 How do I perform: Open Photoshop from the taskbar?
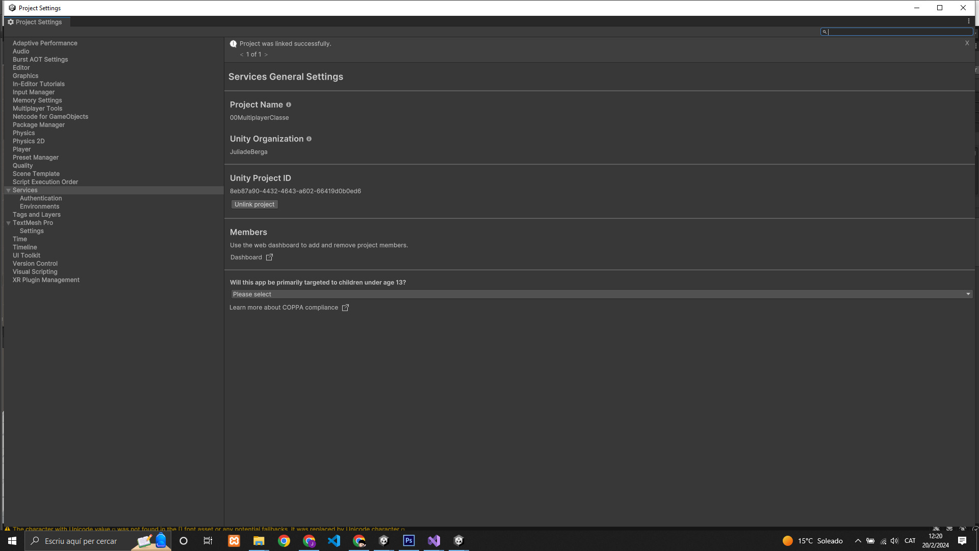pos(409,541)
